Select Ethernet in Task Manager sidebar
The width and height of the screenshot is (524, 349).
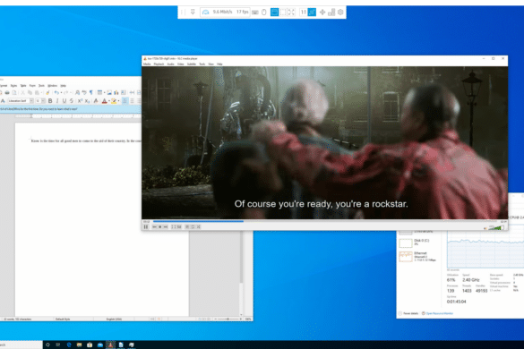[x=417, y=257]
